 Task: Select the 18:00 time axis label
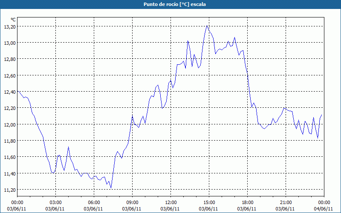(x=248, y=202)
